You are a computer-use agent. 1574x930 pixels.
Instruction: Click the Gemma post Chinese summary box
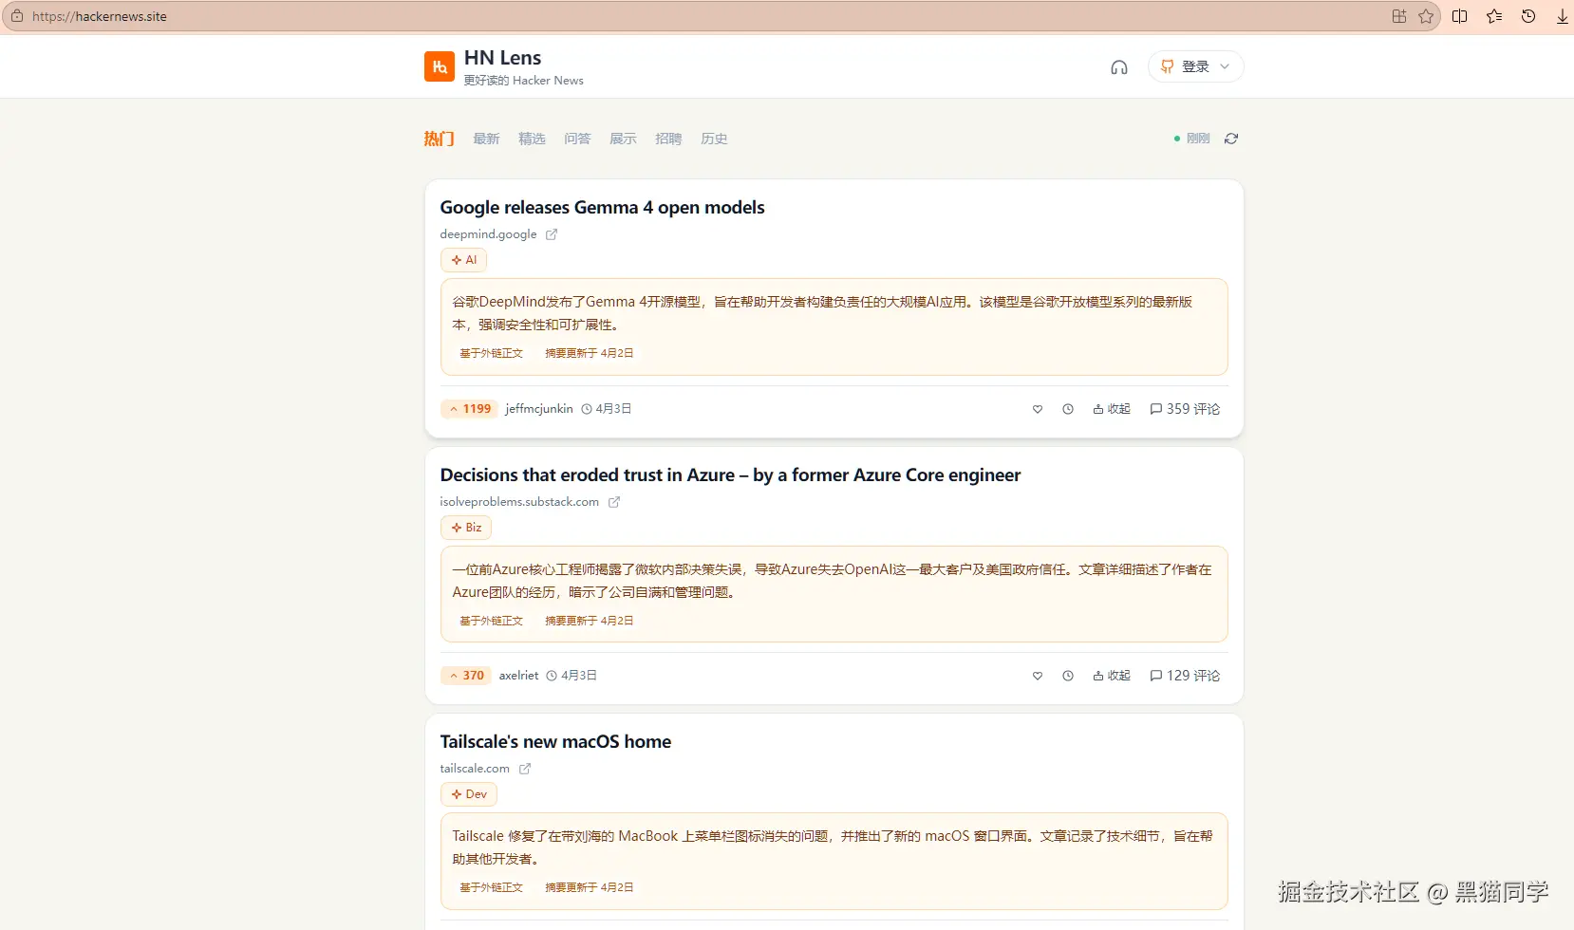point(834,326)
